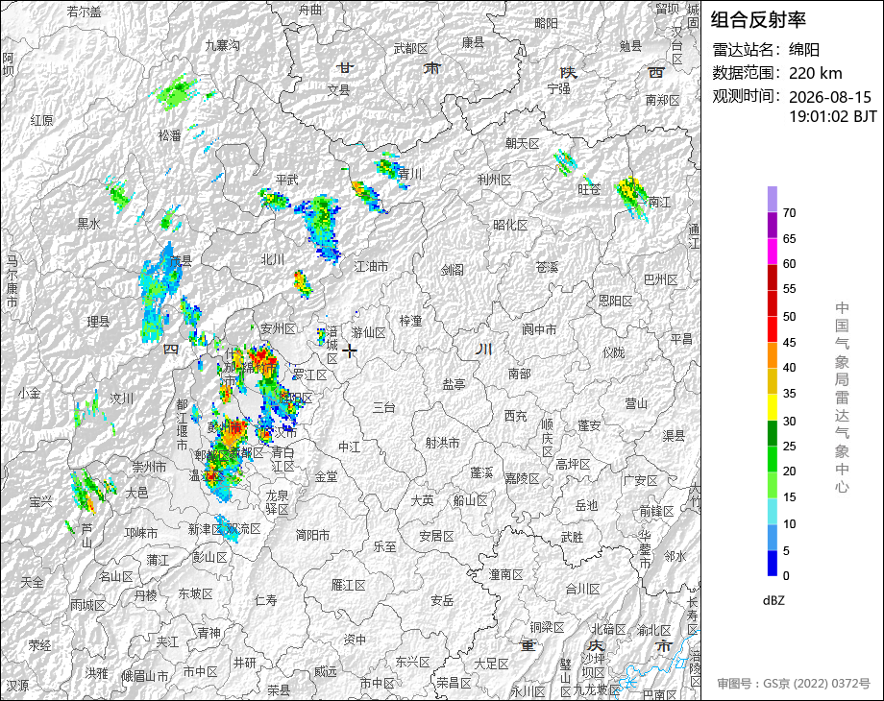Viewport: 884px width, 701px height.
Task: Click the 江油市 map label
Action: pos(372,266)
